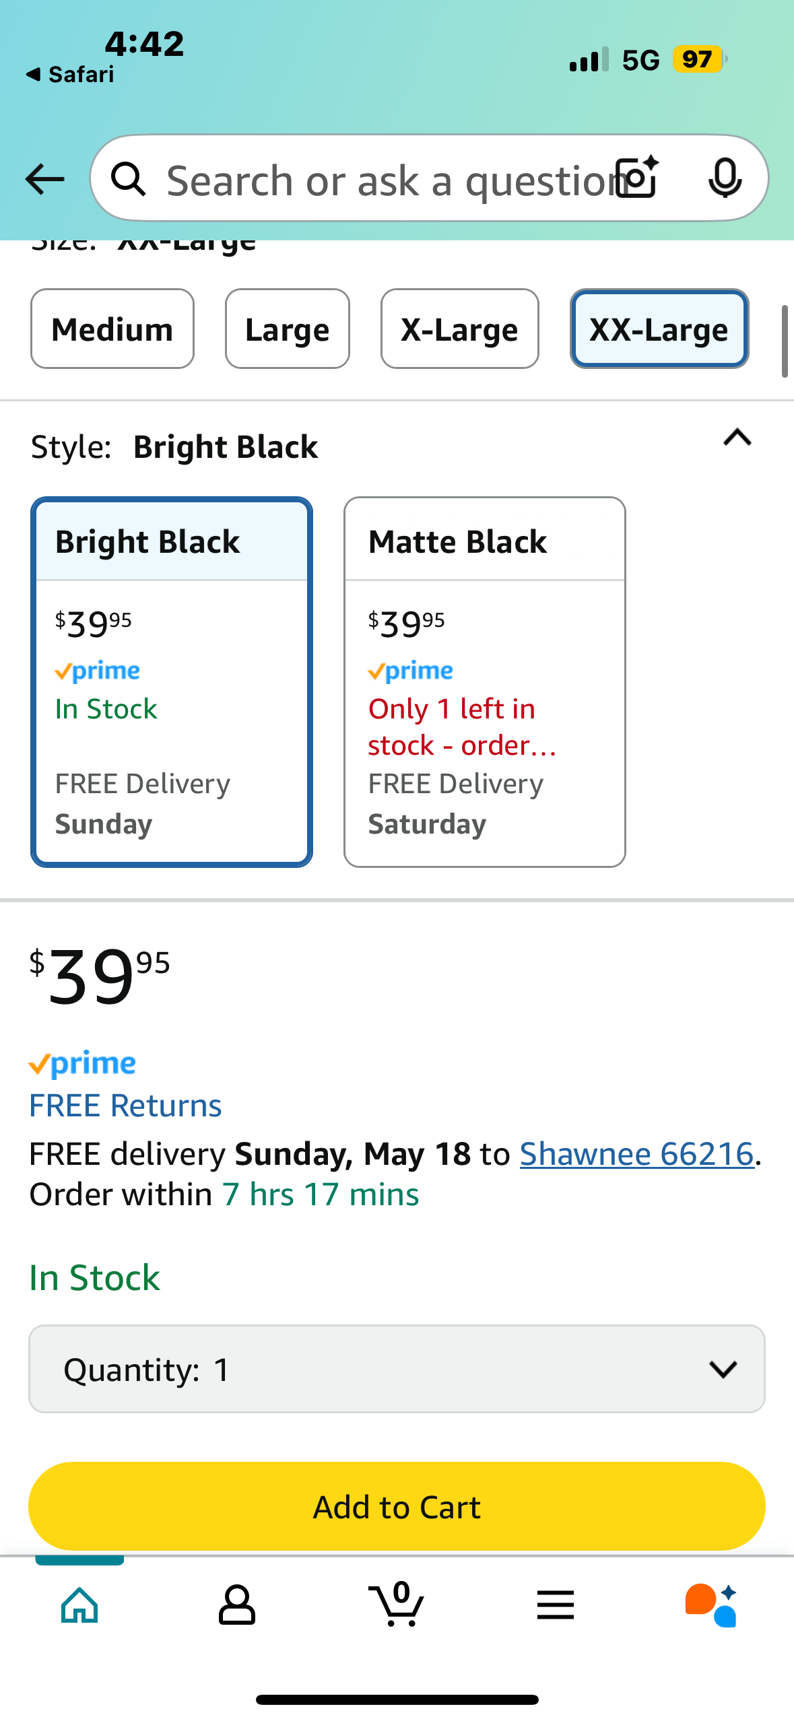Open the account profile icon
794x1721 pixels.
[x=237, y=1605]
